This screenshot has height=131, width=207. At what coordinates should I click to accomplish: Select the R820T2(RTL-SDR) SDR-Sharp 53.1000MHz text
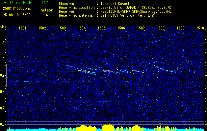click(x=136, y=11)
